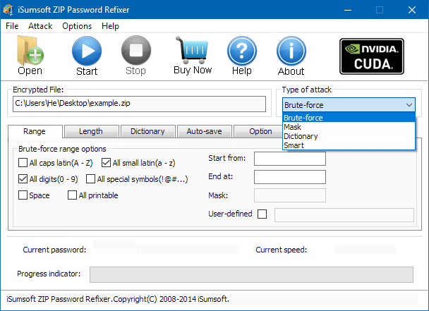Click the Brute-force range options heading
Image resolution: width=429 pixels, height=311 pixels.
[62, 149]
